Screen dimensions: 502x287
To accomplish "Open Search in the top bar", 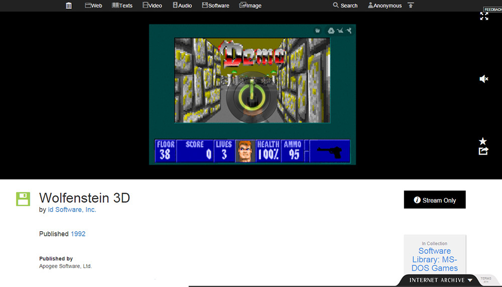I will [x=345, y=6].
